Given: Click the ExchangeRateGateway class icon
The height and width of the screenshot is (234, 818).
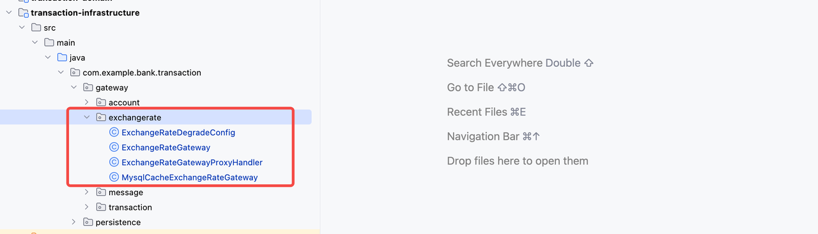Looking at the screenshot, I should coord(114,147).
